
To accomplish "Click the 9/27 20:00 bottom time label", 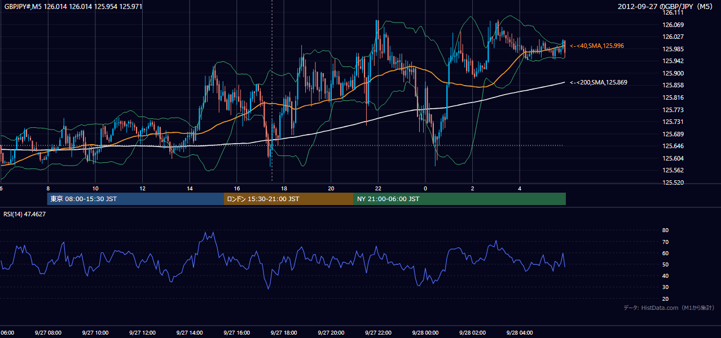I will pyautogui.click(x=331, y=333).
